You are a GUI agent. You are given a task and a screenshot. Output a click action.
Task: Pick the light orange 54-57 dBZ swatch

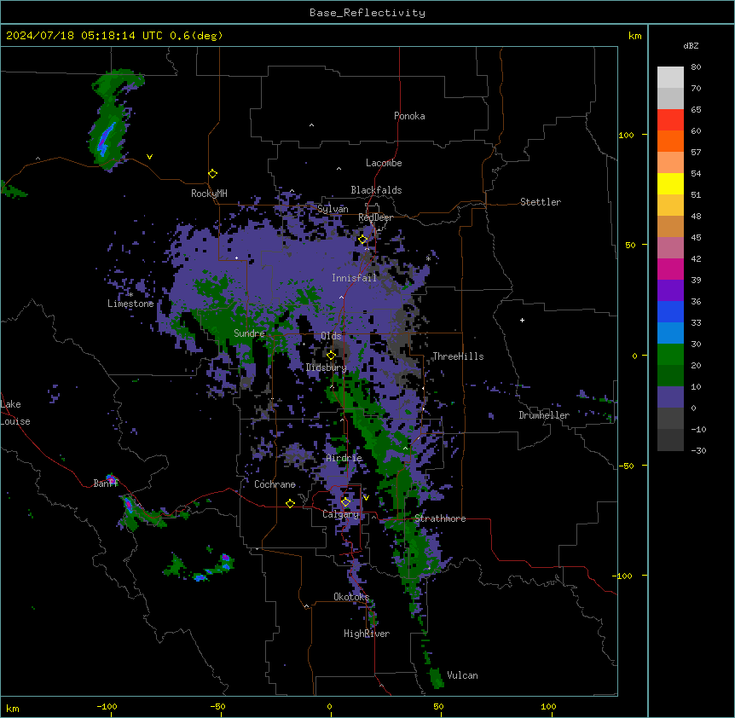point(670,162)
